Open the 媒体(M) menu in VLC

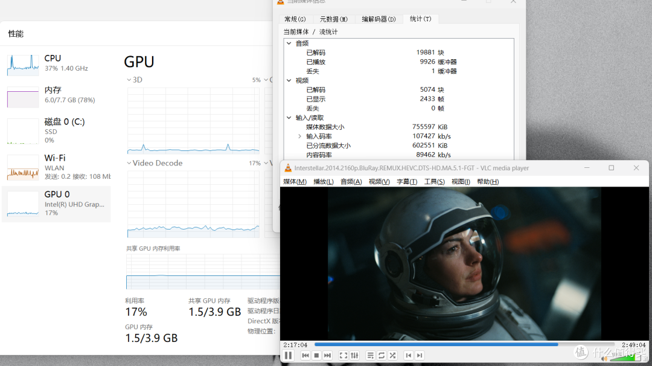[295, 181]
